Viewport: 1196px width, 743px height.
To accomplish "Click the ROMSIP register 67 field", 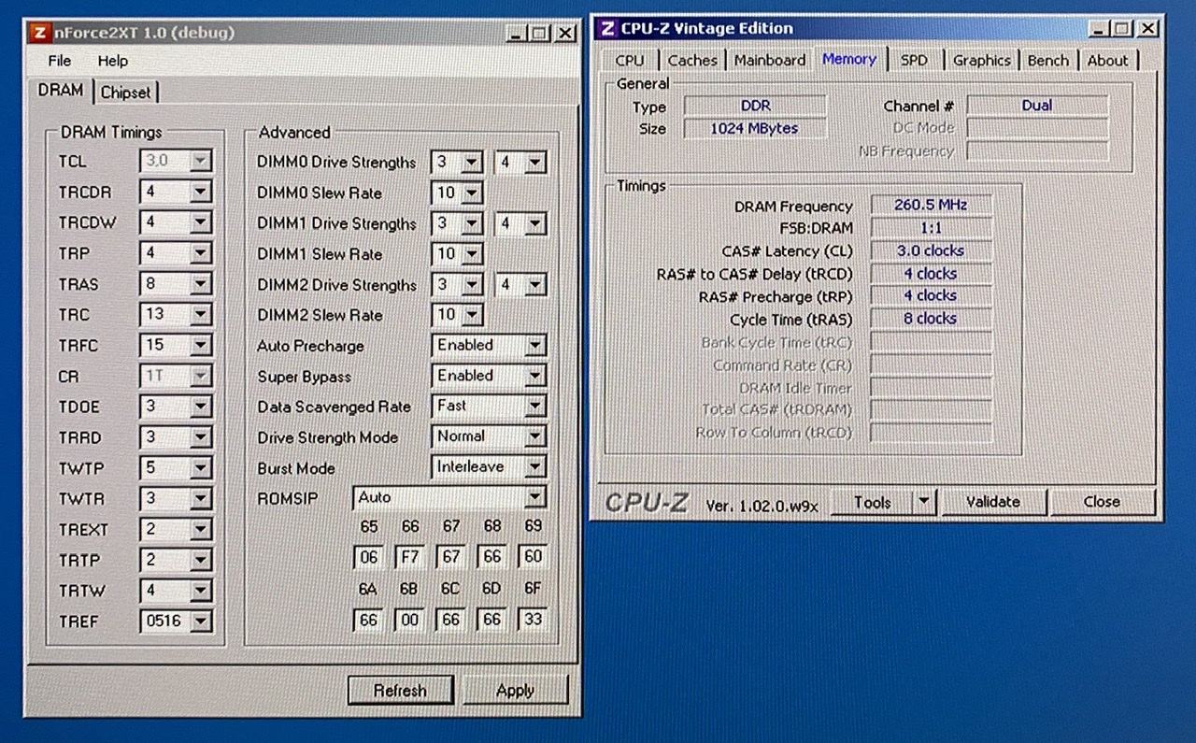I will [451, 557].
